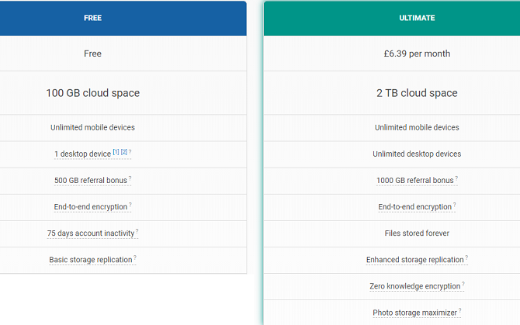The width and height of the screenshot is (520, 325).
Task: Click the help icon next to Photo storage maximizer
Action: coord(459,310)
